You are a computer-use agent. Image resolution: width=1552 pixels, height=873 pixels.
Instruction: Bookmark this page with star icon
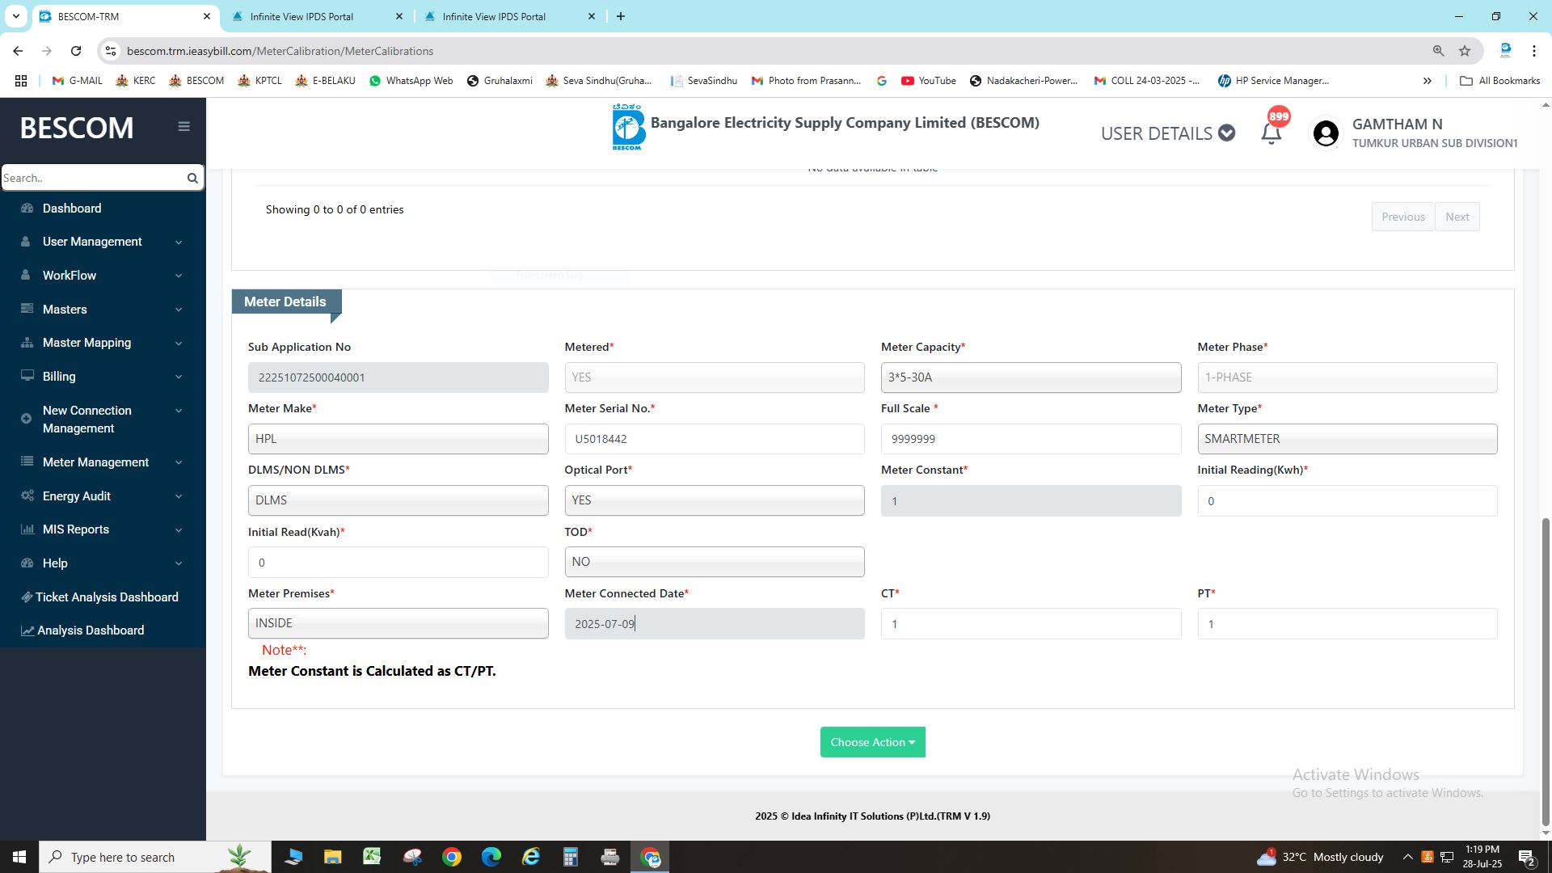1465,51
